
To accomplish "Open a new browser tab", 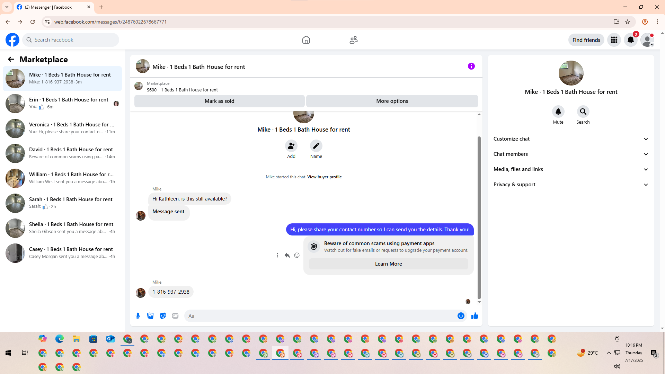I will point(101,7).
